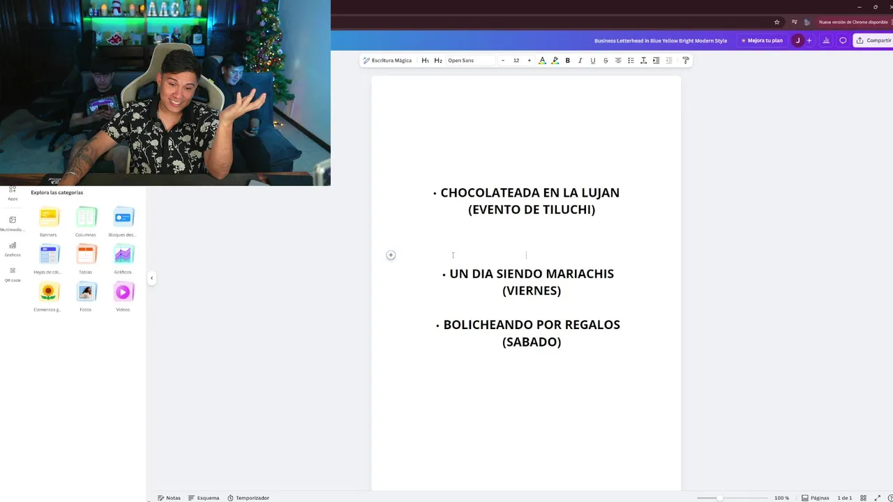Toggle strikethrough formatting
Viewport: 893px width, 502px height.
(606, 61)
